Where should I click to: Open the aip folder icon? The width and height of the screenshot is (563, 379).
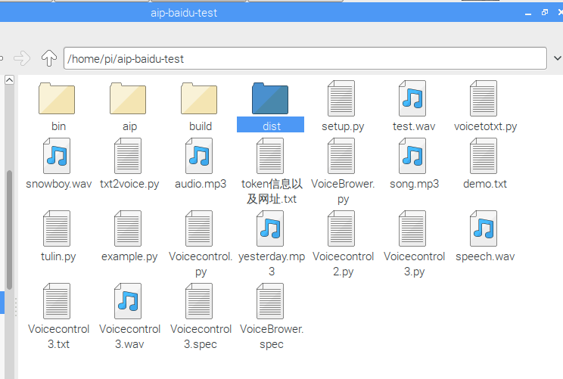point(128,98)
